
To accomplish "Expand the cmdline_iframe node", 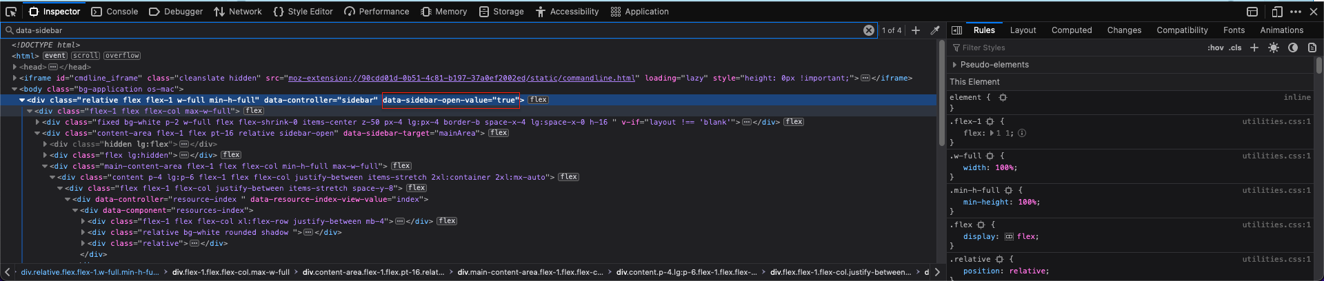I will (x=14, y=78).
